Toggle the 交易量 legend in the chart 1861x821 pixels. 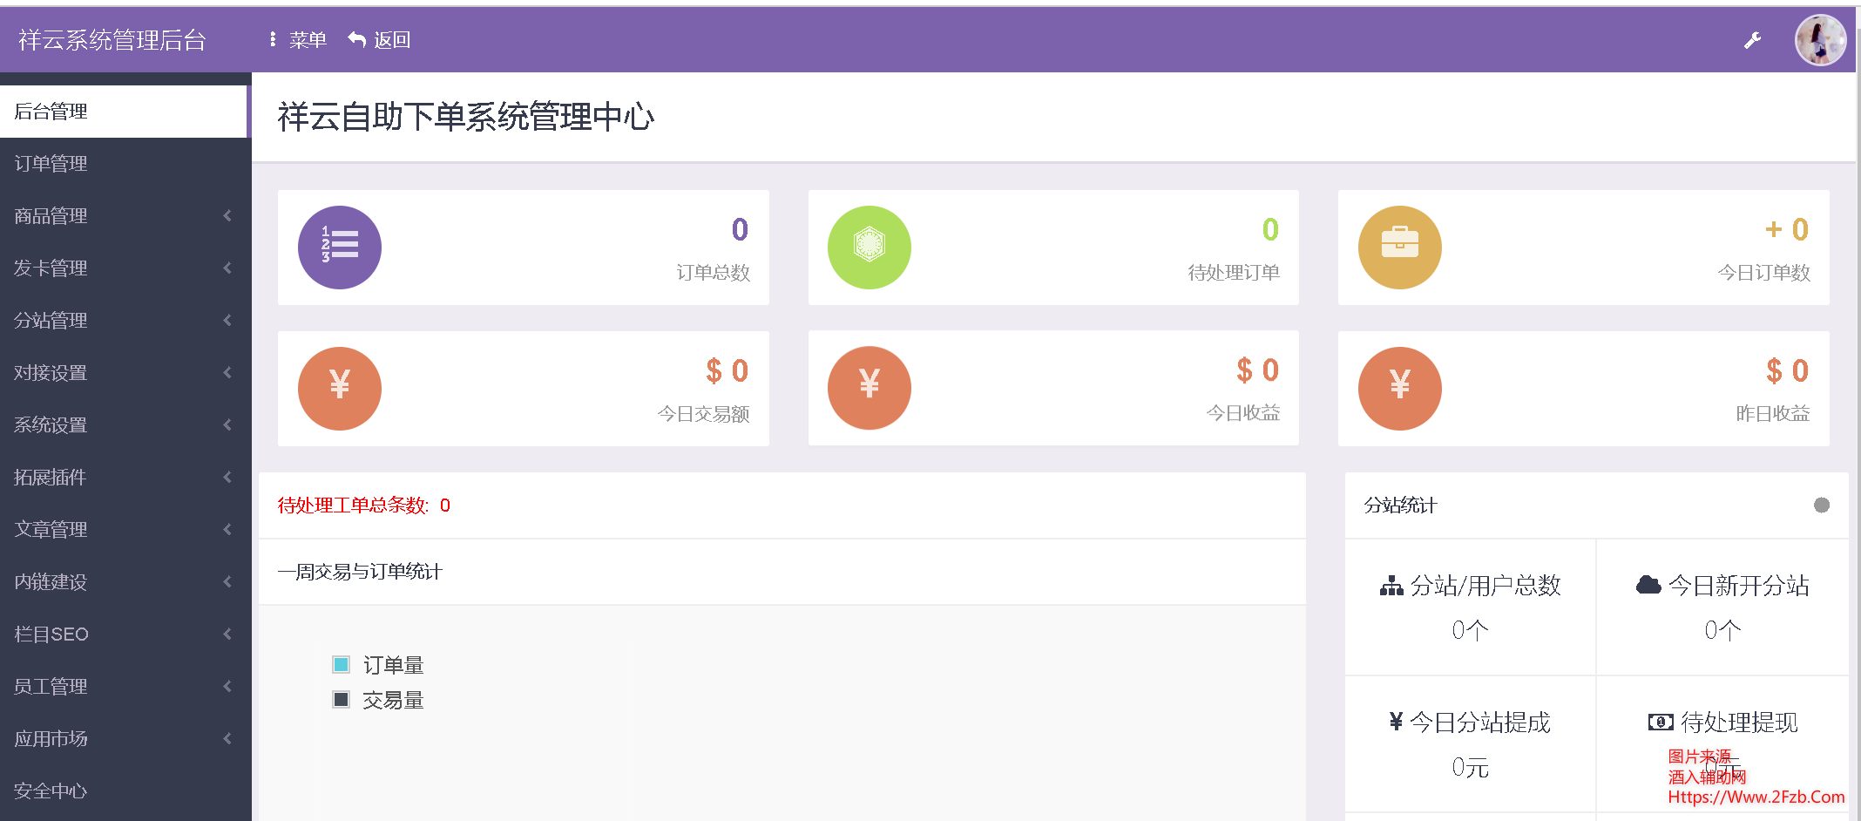(x=393, y=699)
